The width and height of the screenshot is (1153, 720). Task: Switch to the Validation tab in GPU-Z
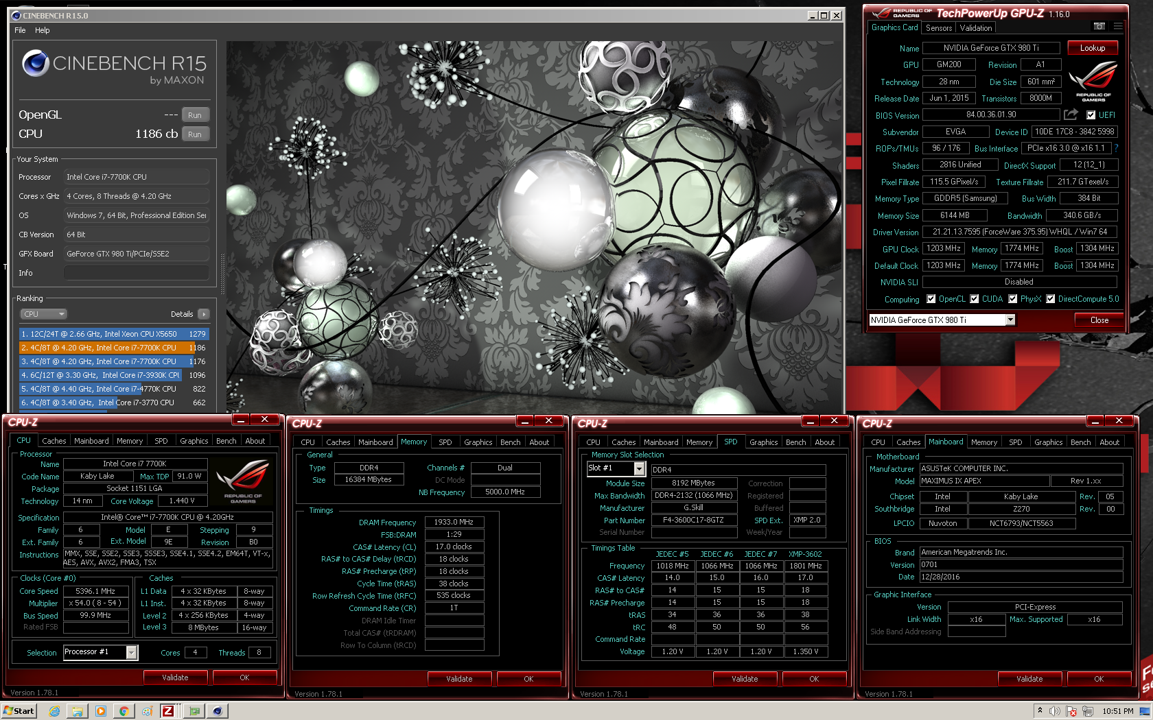coord(976,28)
